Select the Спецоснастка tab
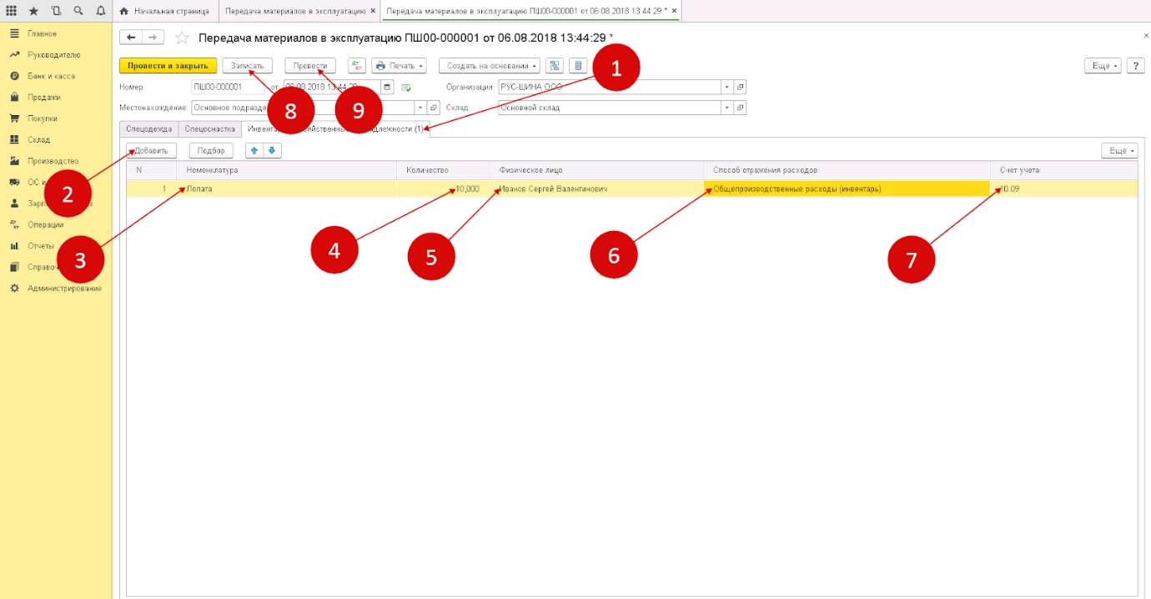1151x599 pixels. click(x=210, y=129)
